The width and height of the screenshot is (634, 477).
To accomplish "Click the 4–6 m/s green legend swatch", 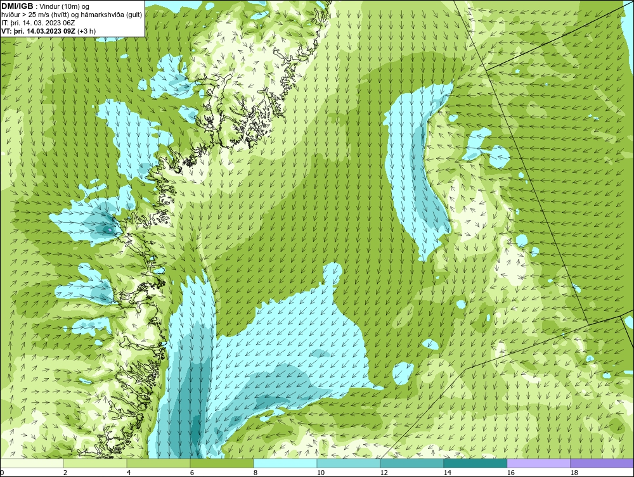I will pos(158,463).
